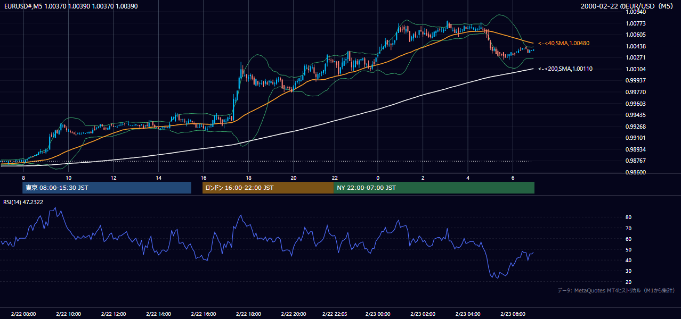
Task: Click hour tick '4' under the price chart
Action: [467, 178]
